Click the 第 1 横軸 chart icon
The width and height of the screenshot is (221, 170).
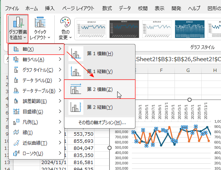(x=76, y=54)
